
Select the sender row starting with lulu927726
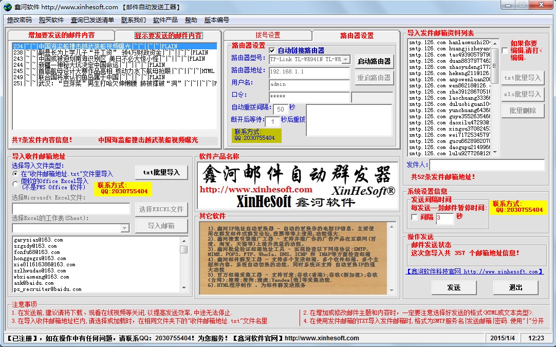click(x=450, y=153)
